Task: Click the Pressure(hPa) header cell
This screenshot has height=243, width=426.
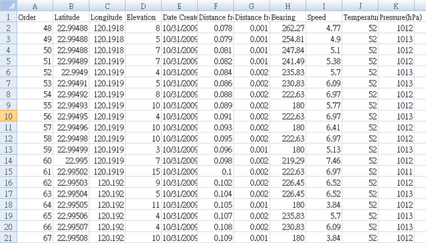Action: tap(397, 17)
